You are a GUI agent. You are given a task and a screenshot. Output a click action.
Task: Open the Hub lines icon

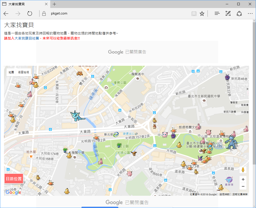coord(217,13)
